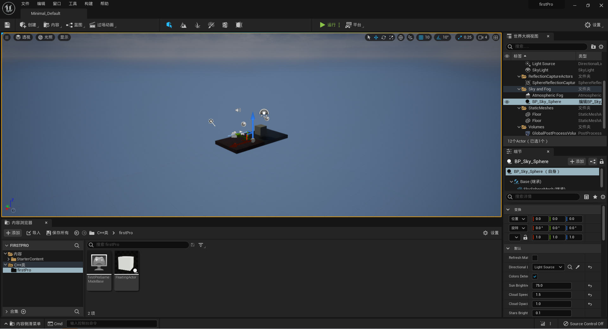
Task: Maximize or restore viewport layout icon
Action: (496, 37)
